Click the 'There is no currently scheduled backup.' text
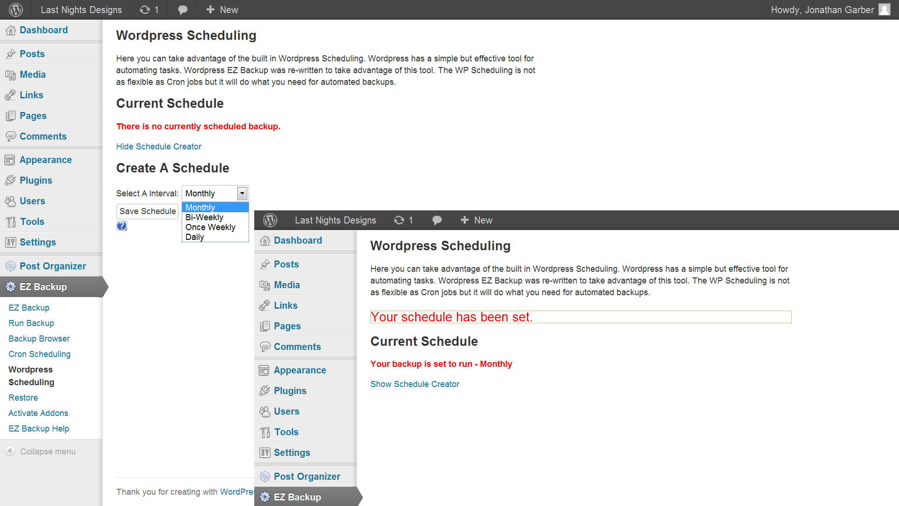 [x=198, y=126]
